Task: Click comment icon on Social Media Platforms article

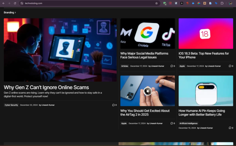Action: pyautogui.click(x=171, y=66)
